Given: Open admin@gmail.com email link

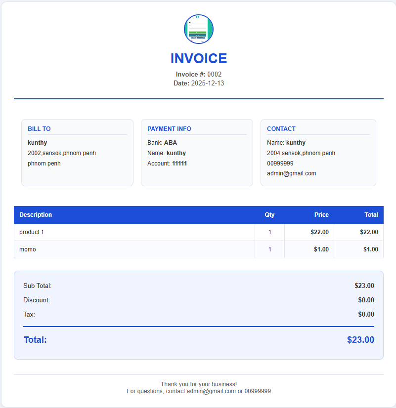Looking at the screenshot, I should tap(292, 173).
